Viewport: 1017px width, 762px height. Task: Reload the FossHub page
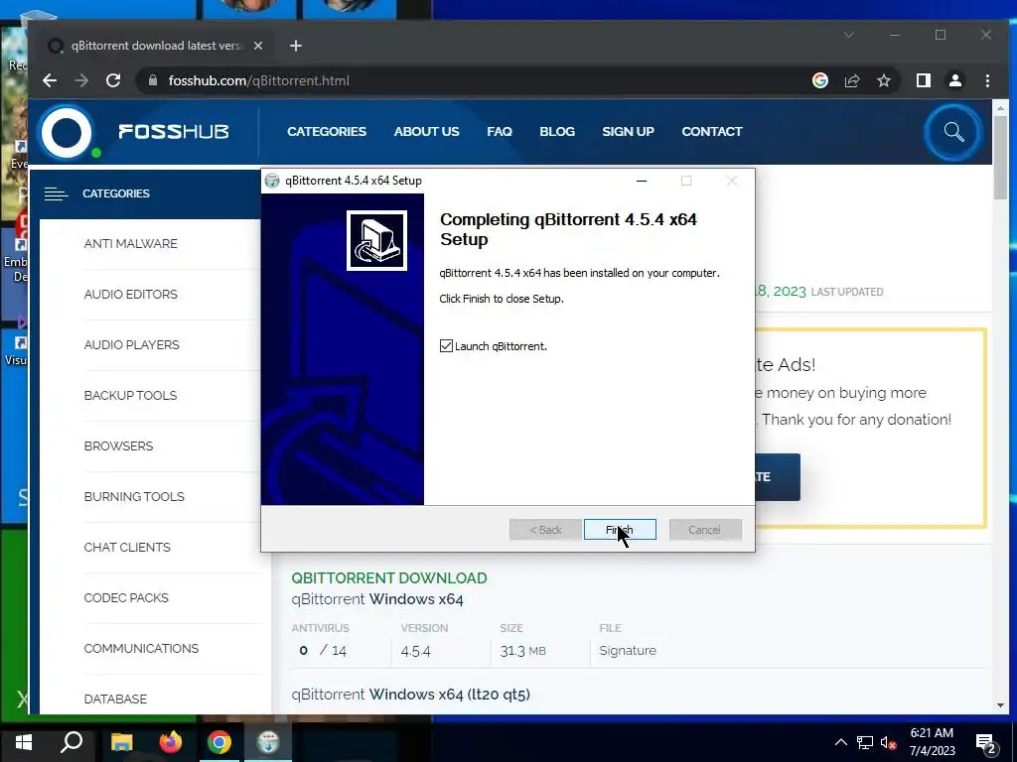(x=113, y=80)
